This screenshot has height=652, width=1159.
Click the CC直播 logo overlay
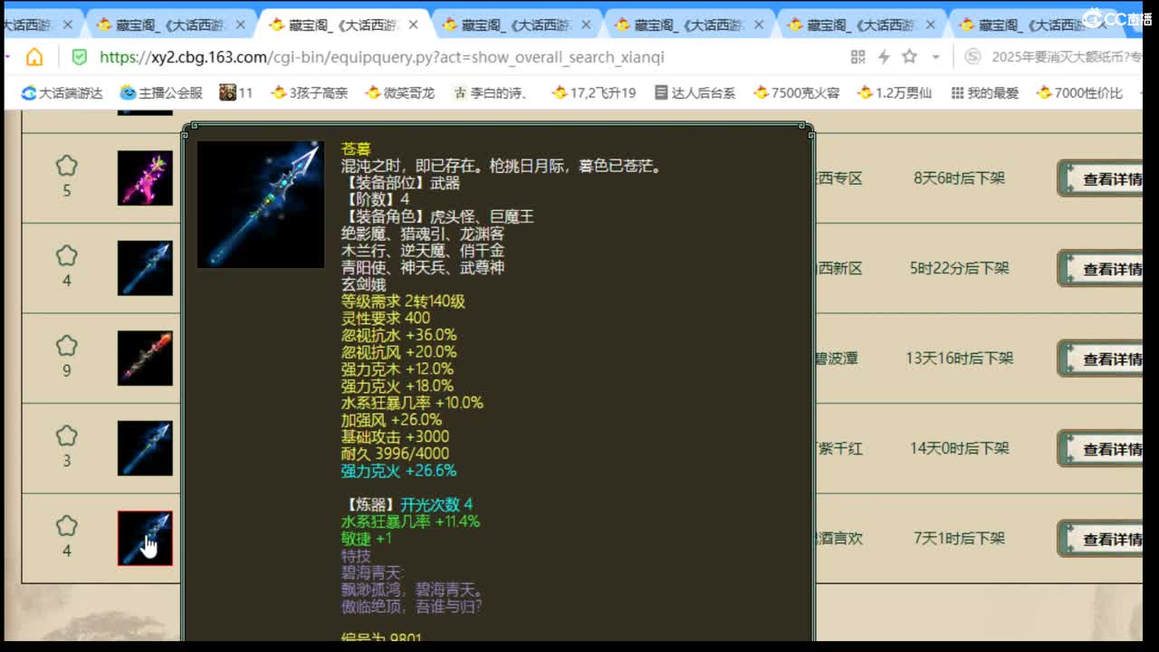coord(1116,19)
